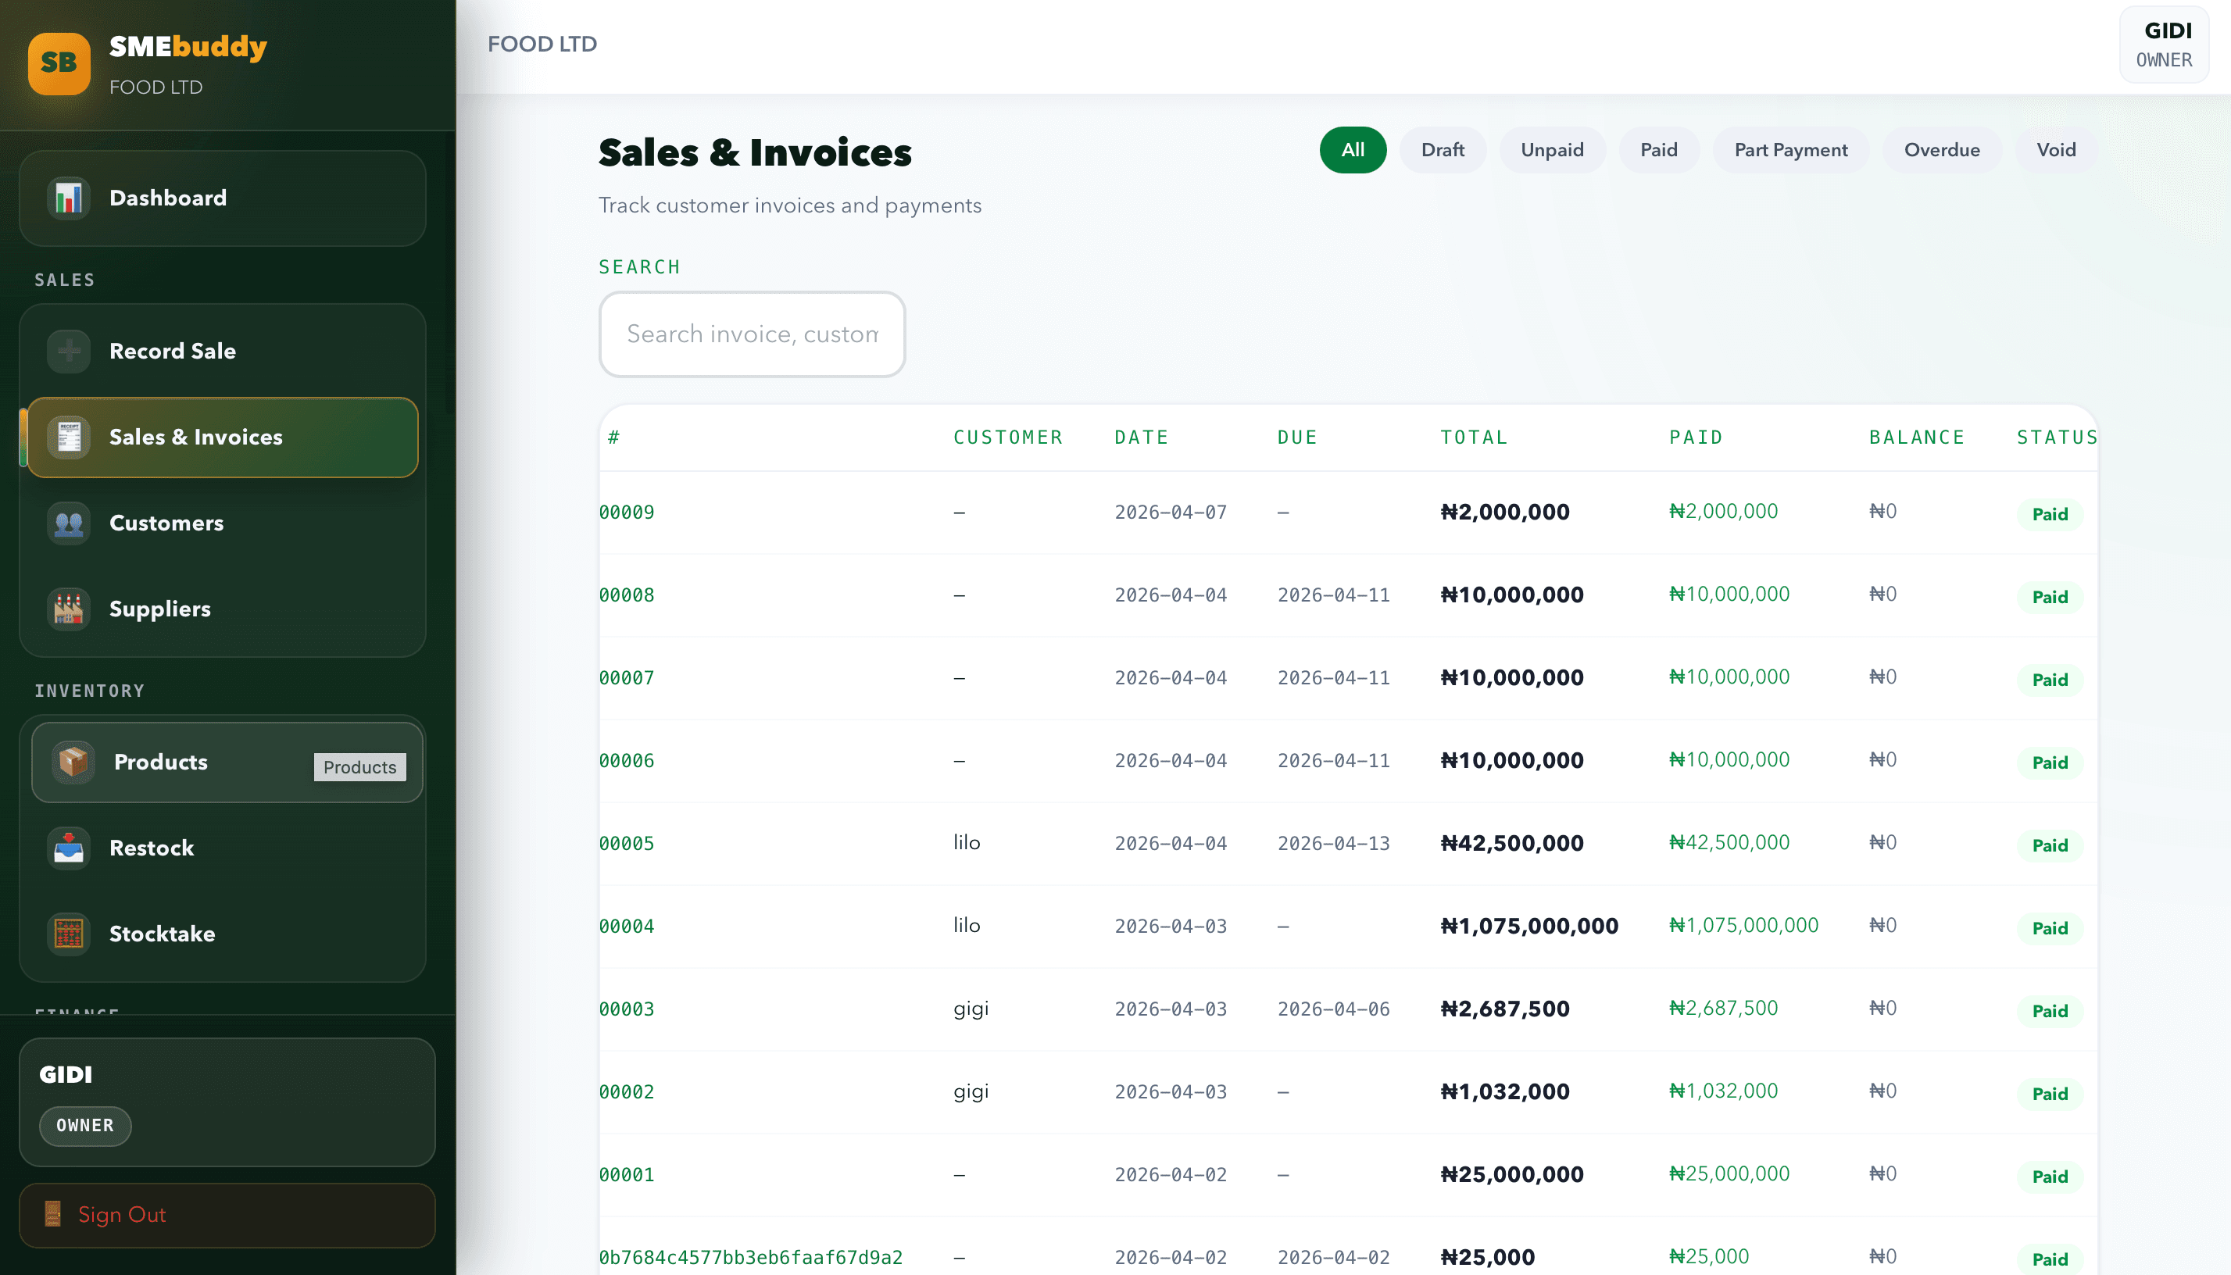The height and width of the screenshot is (1275, 2231).
Task: Click the STATUS column header
Action: [2057, 437]
